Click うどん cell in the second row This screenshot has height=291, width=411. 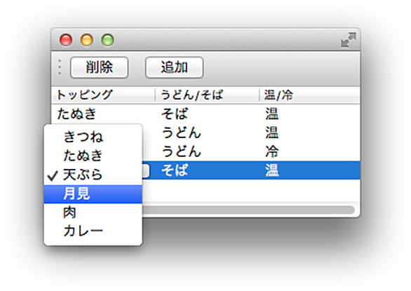(x=182, y=133)
